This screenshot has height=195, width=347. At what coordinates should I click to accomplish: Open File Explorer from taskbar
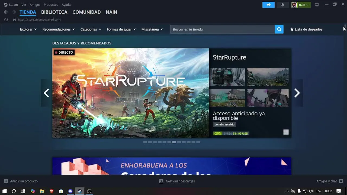tap(42, 191)
